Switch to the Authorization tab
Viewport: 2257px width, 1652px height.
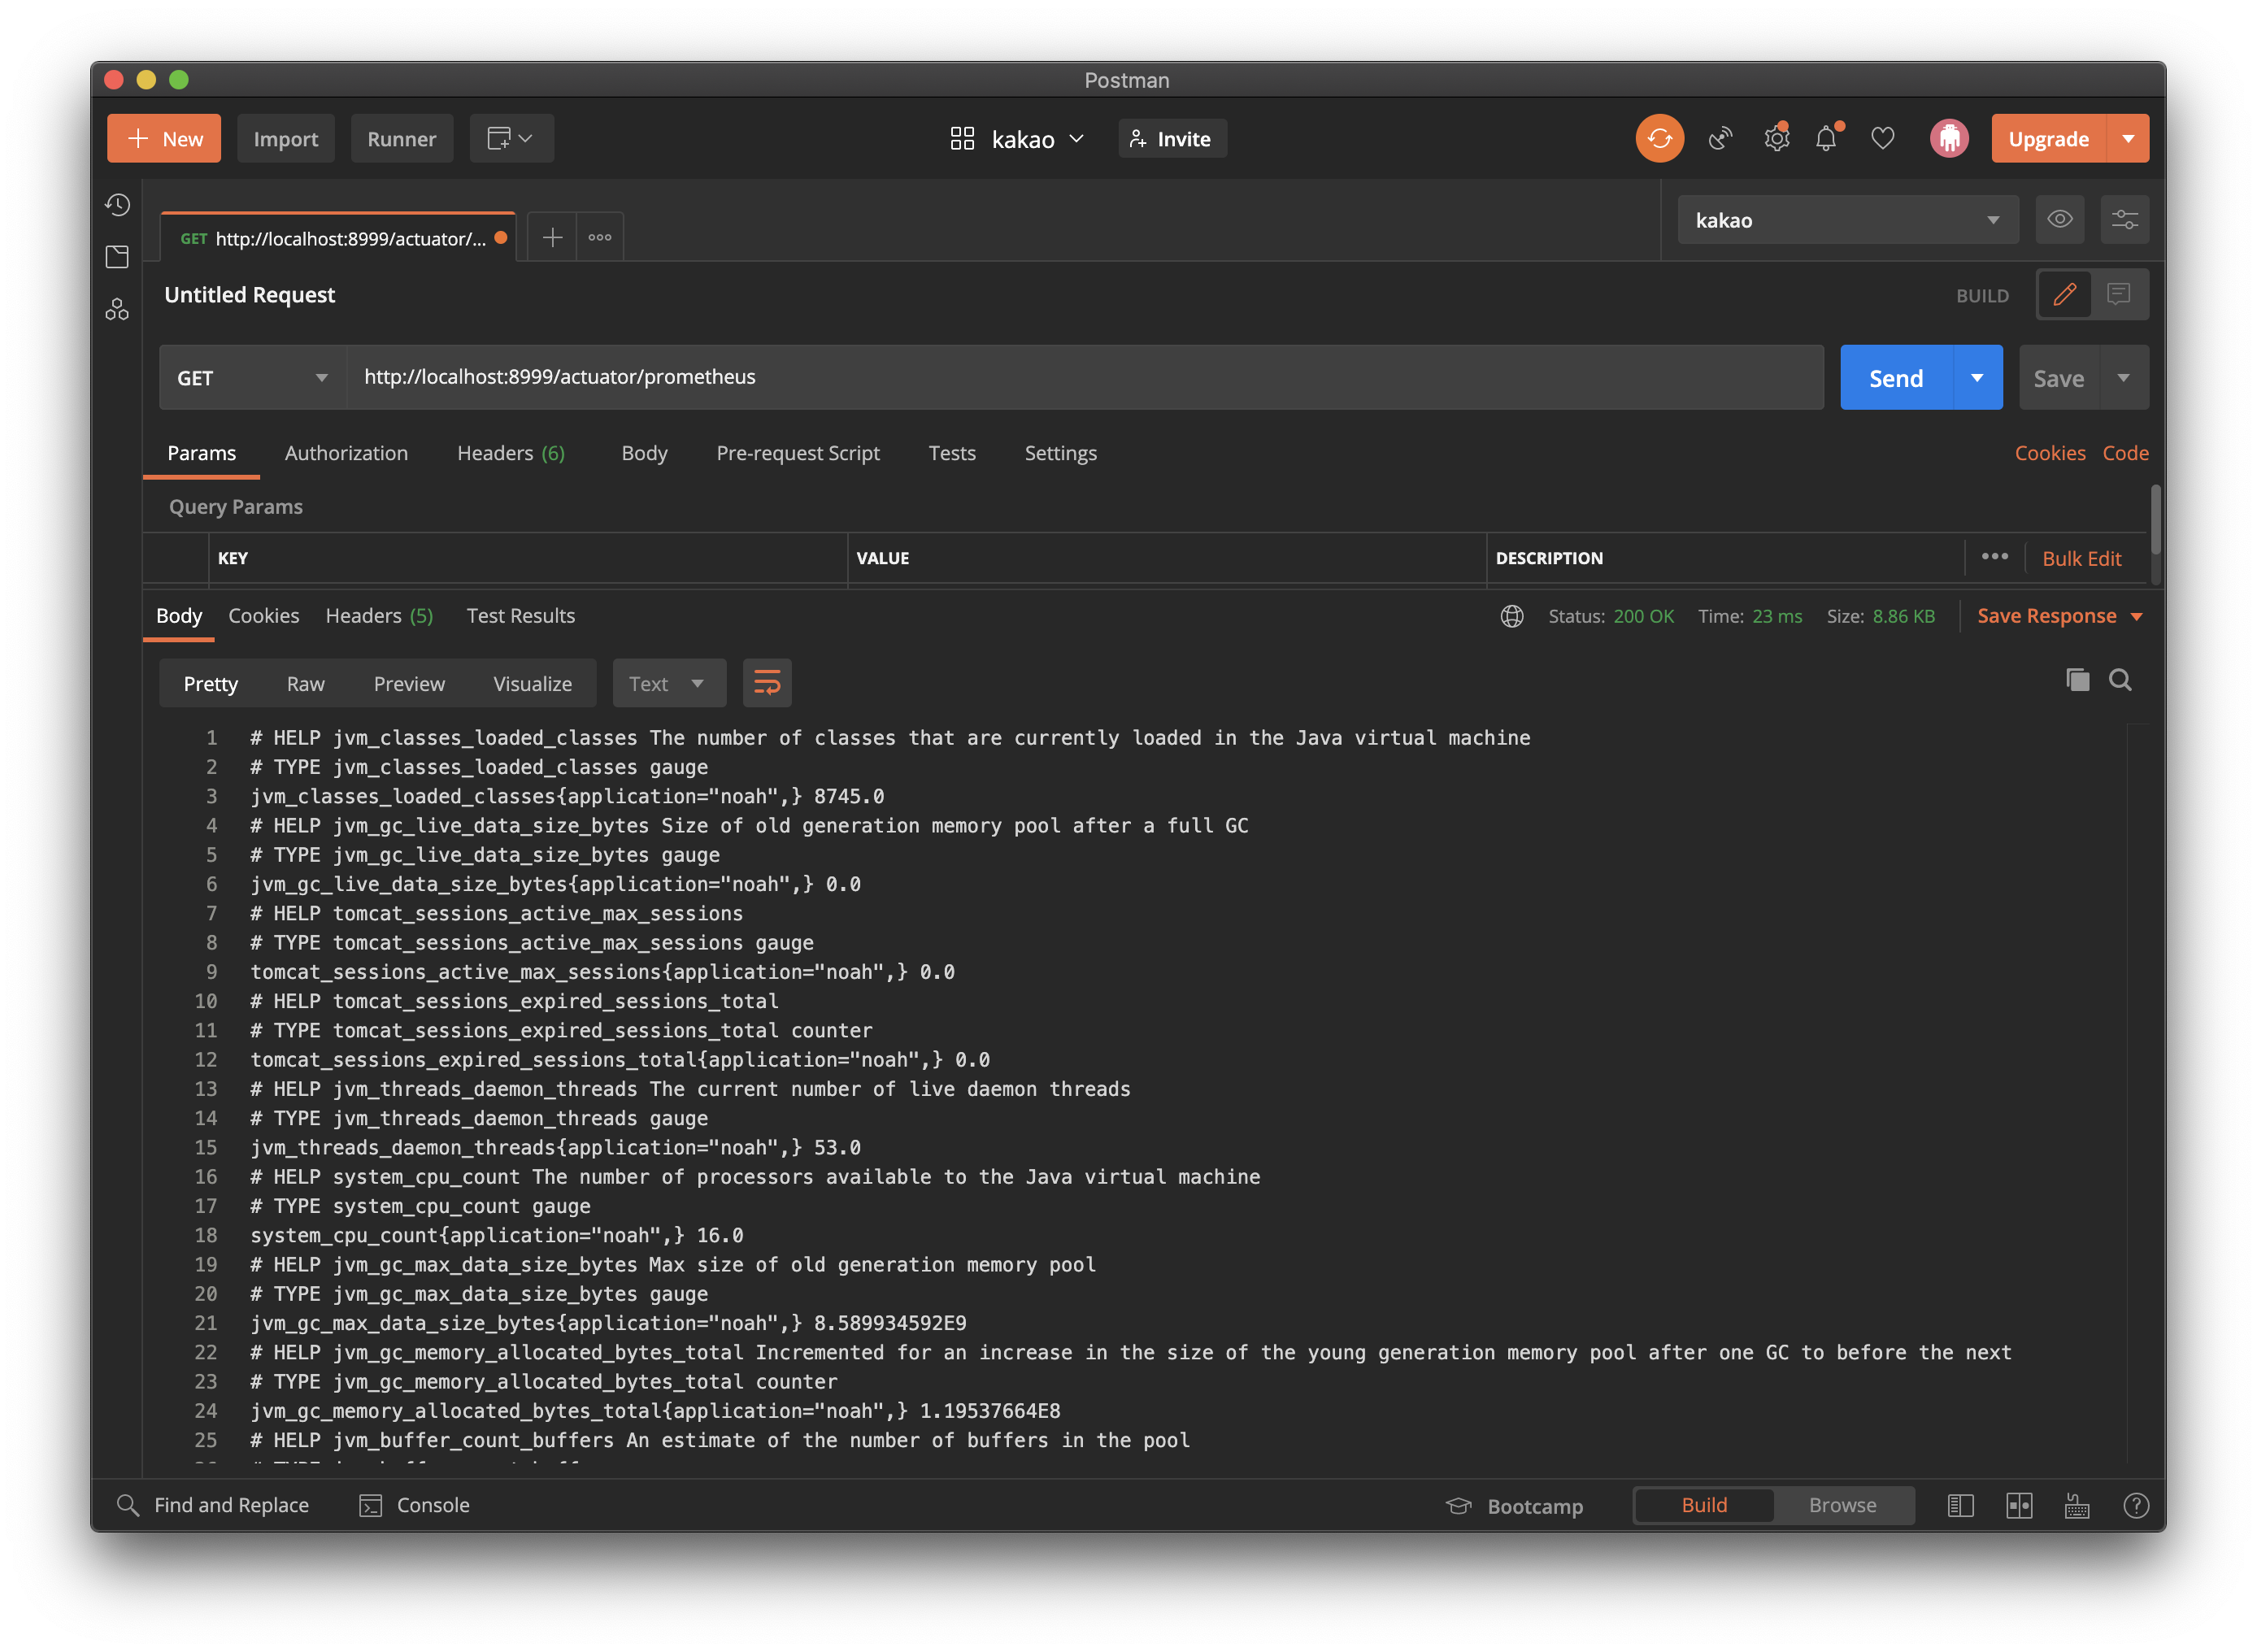(346, 453)
